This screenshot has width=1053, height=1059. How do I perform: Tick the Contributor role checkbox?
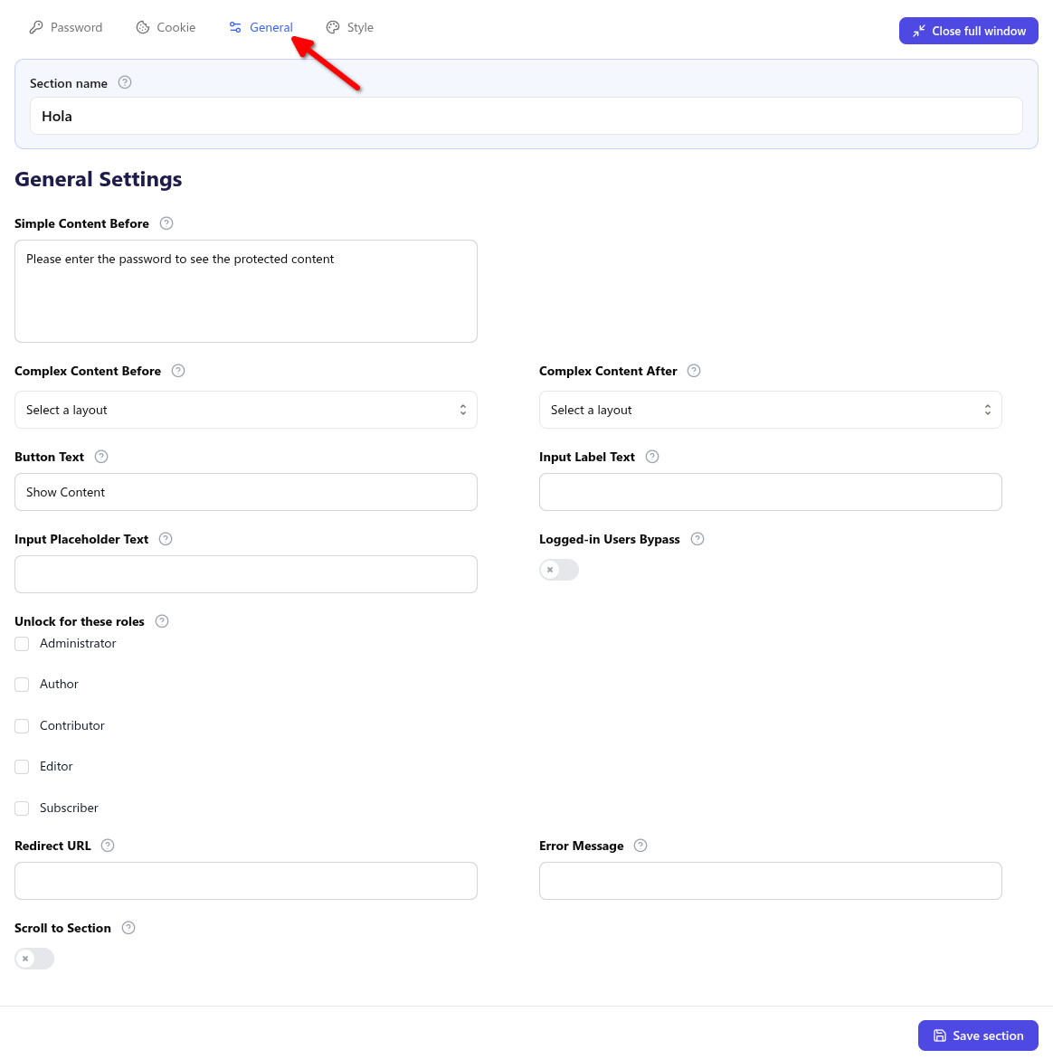pos(23,726)
